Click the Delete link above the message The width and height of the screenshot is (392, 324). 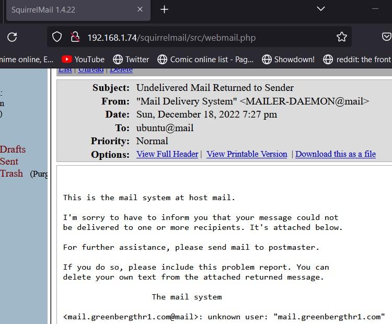(121, 70)
